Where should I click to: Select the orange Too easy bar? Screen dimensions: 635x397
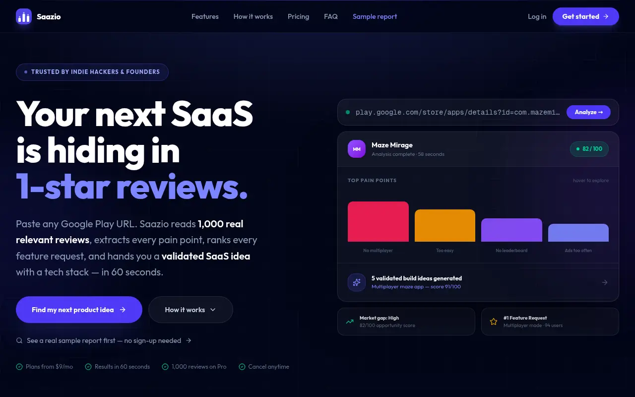tap(445, 225)
